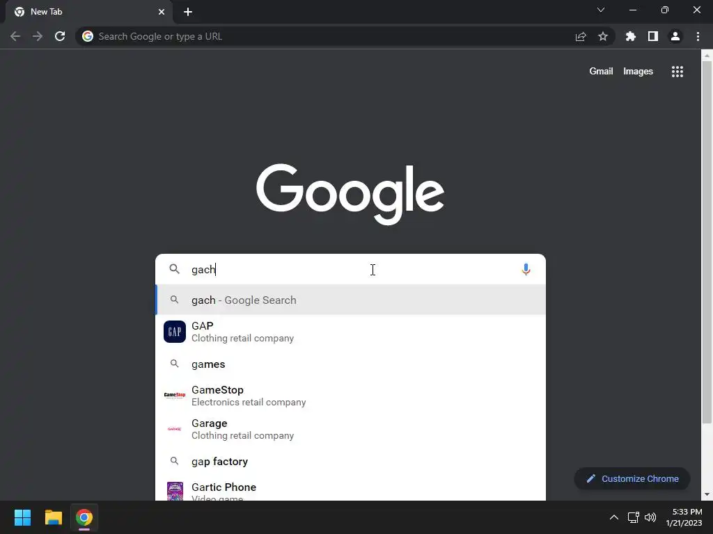The image size is (713, 534).
Task: Select 'Gartic Phone' in the suggestions
Action: [x=351, y=490]
